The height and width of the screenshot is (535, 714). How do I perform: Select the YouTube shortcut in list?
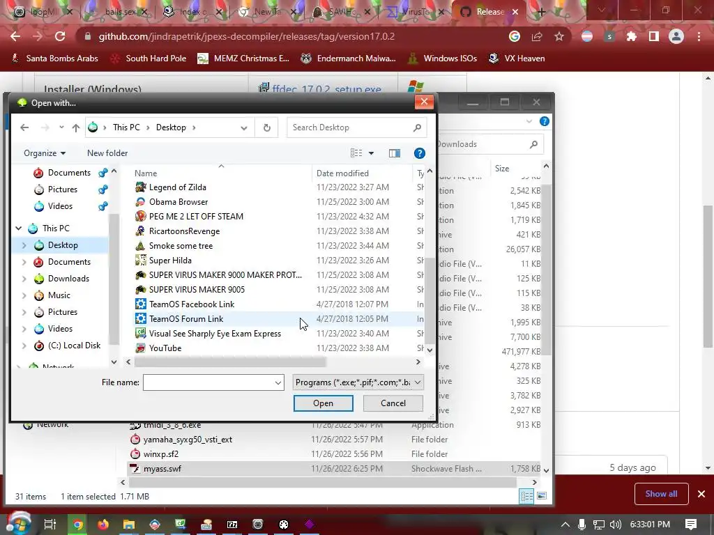[165, 348]
